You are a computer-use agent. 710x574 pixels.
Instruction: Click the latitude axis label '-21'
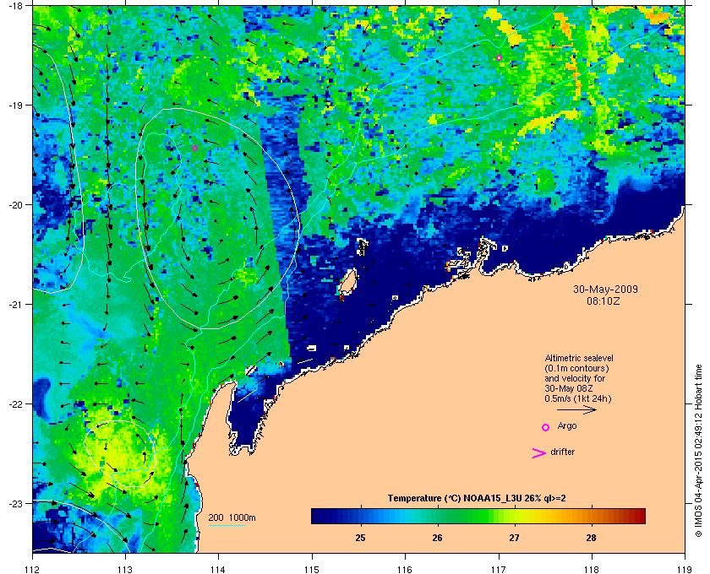click(x=15, y=305)
